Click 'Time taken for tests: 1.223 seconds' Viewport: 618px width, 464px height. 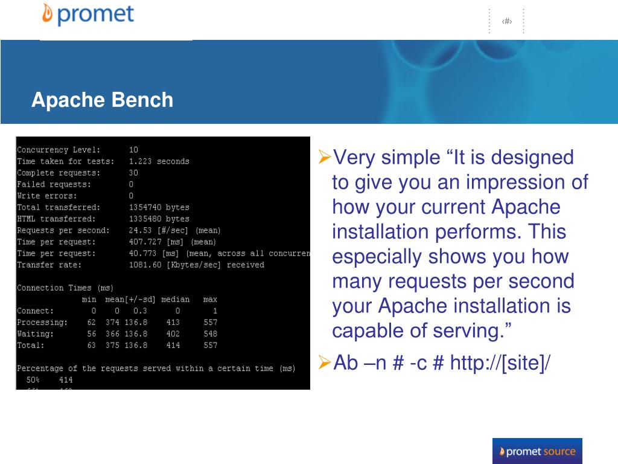[103, 161]
